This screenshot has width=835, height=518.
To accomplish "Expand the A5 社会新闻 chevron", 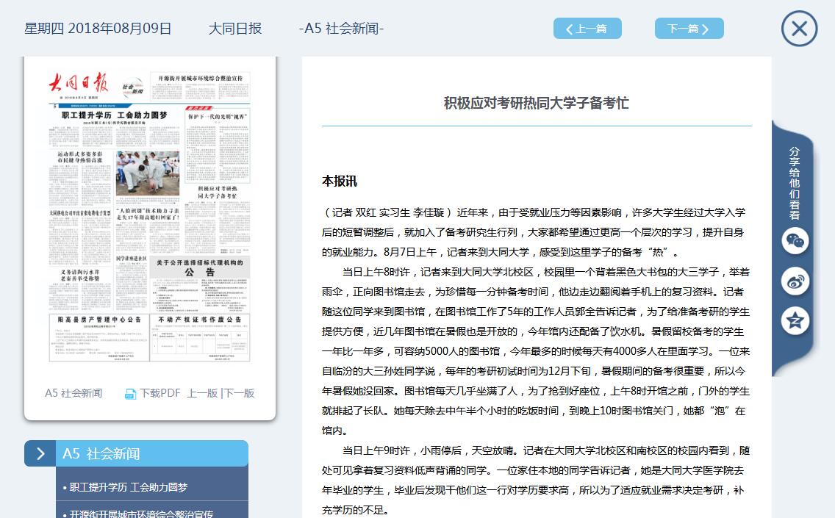I will tap(40, 453).
